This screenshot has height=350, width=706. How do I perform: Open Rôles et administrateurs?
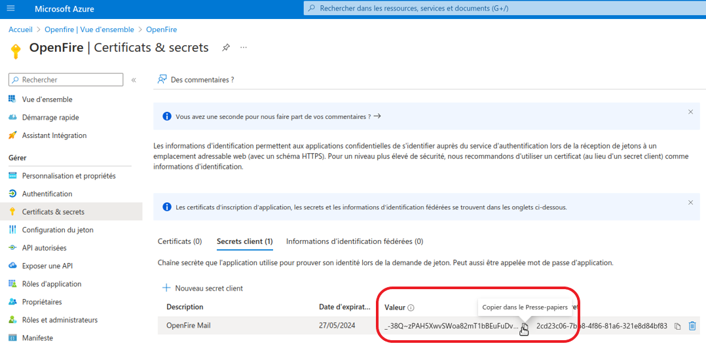pyautogui.click(x=60, y=320)
